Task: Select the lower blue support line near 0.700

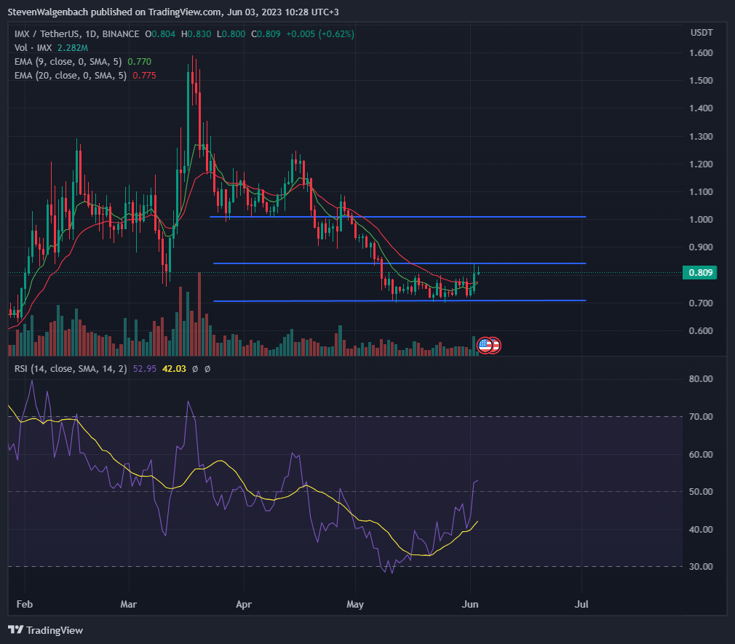Action: (x=400, y=301)
